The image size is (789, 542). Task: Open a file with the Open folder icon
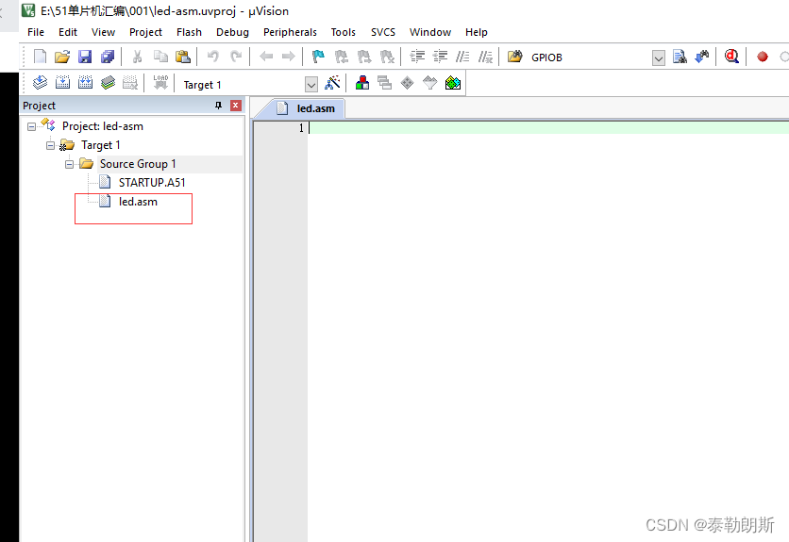[x=62, y=57]
